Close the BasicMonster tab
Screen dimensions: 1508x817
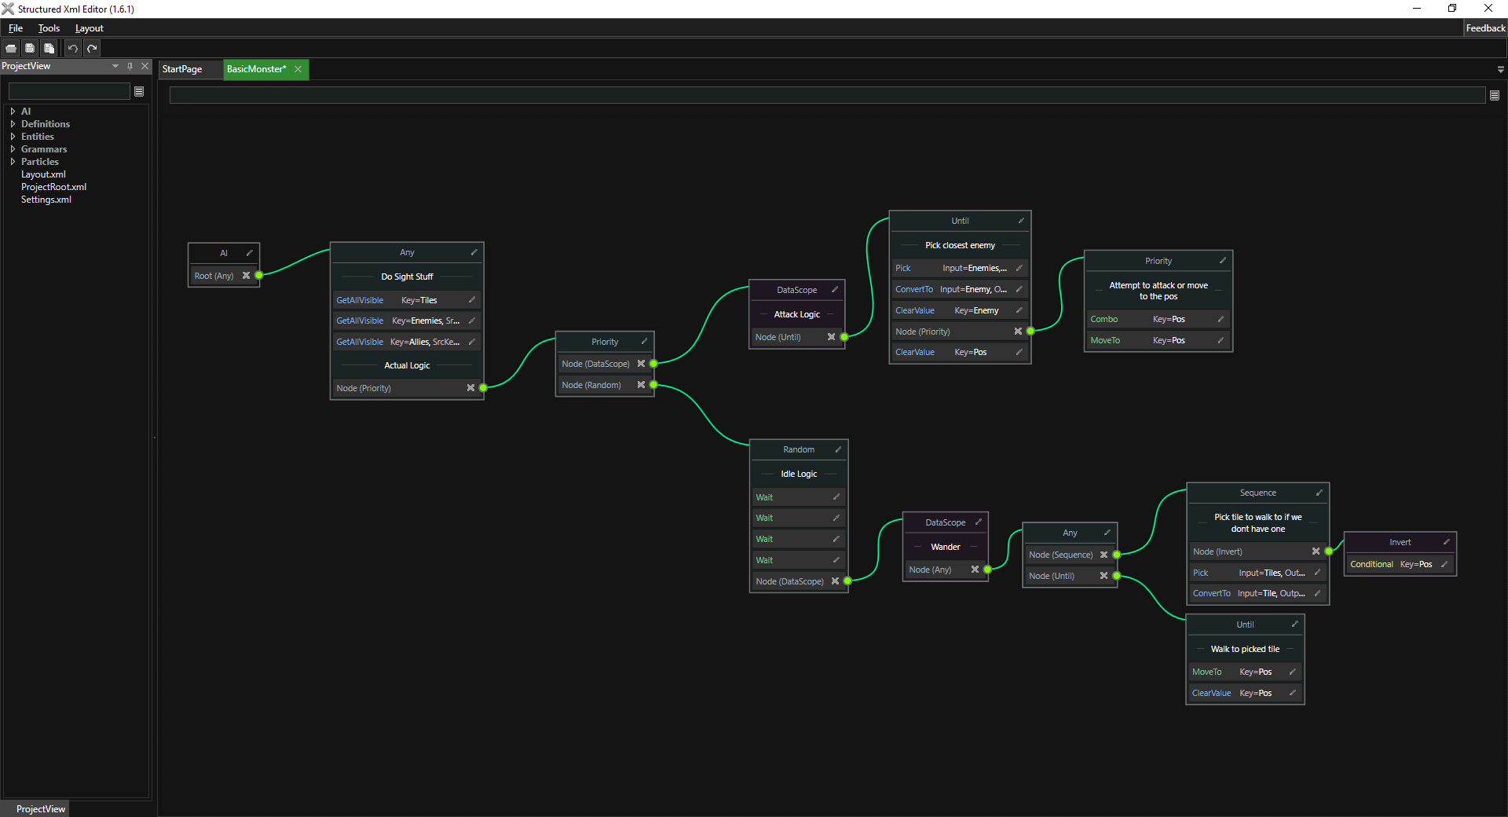(298, 69)
